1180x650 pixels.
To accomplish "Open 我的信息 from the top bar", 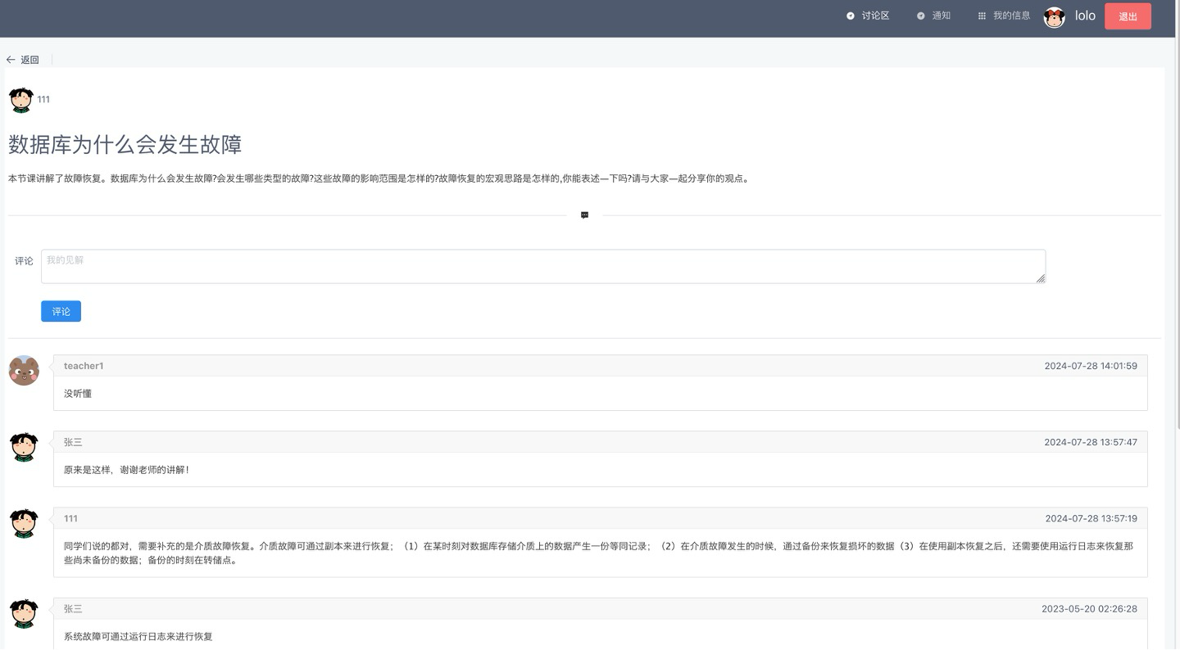I will click(x=1004, y=16).
